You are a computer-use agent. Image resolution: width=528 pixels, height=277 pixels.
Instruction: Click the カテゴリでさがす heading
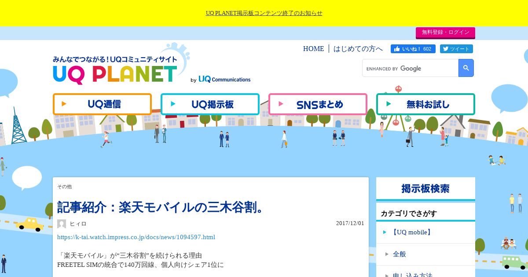click(x=409, y=213)
